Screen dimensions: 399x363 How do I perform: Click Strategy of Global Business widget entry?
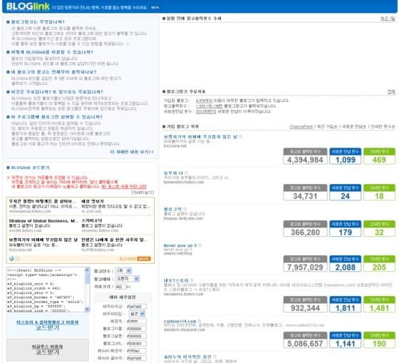43,221
